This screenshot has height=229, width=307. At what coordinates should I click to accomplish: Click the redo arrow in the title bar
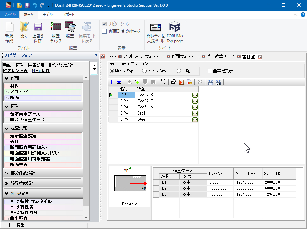(x=42, y=5)
